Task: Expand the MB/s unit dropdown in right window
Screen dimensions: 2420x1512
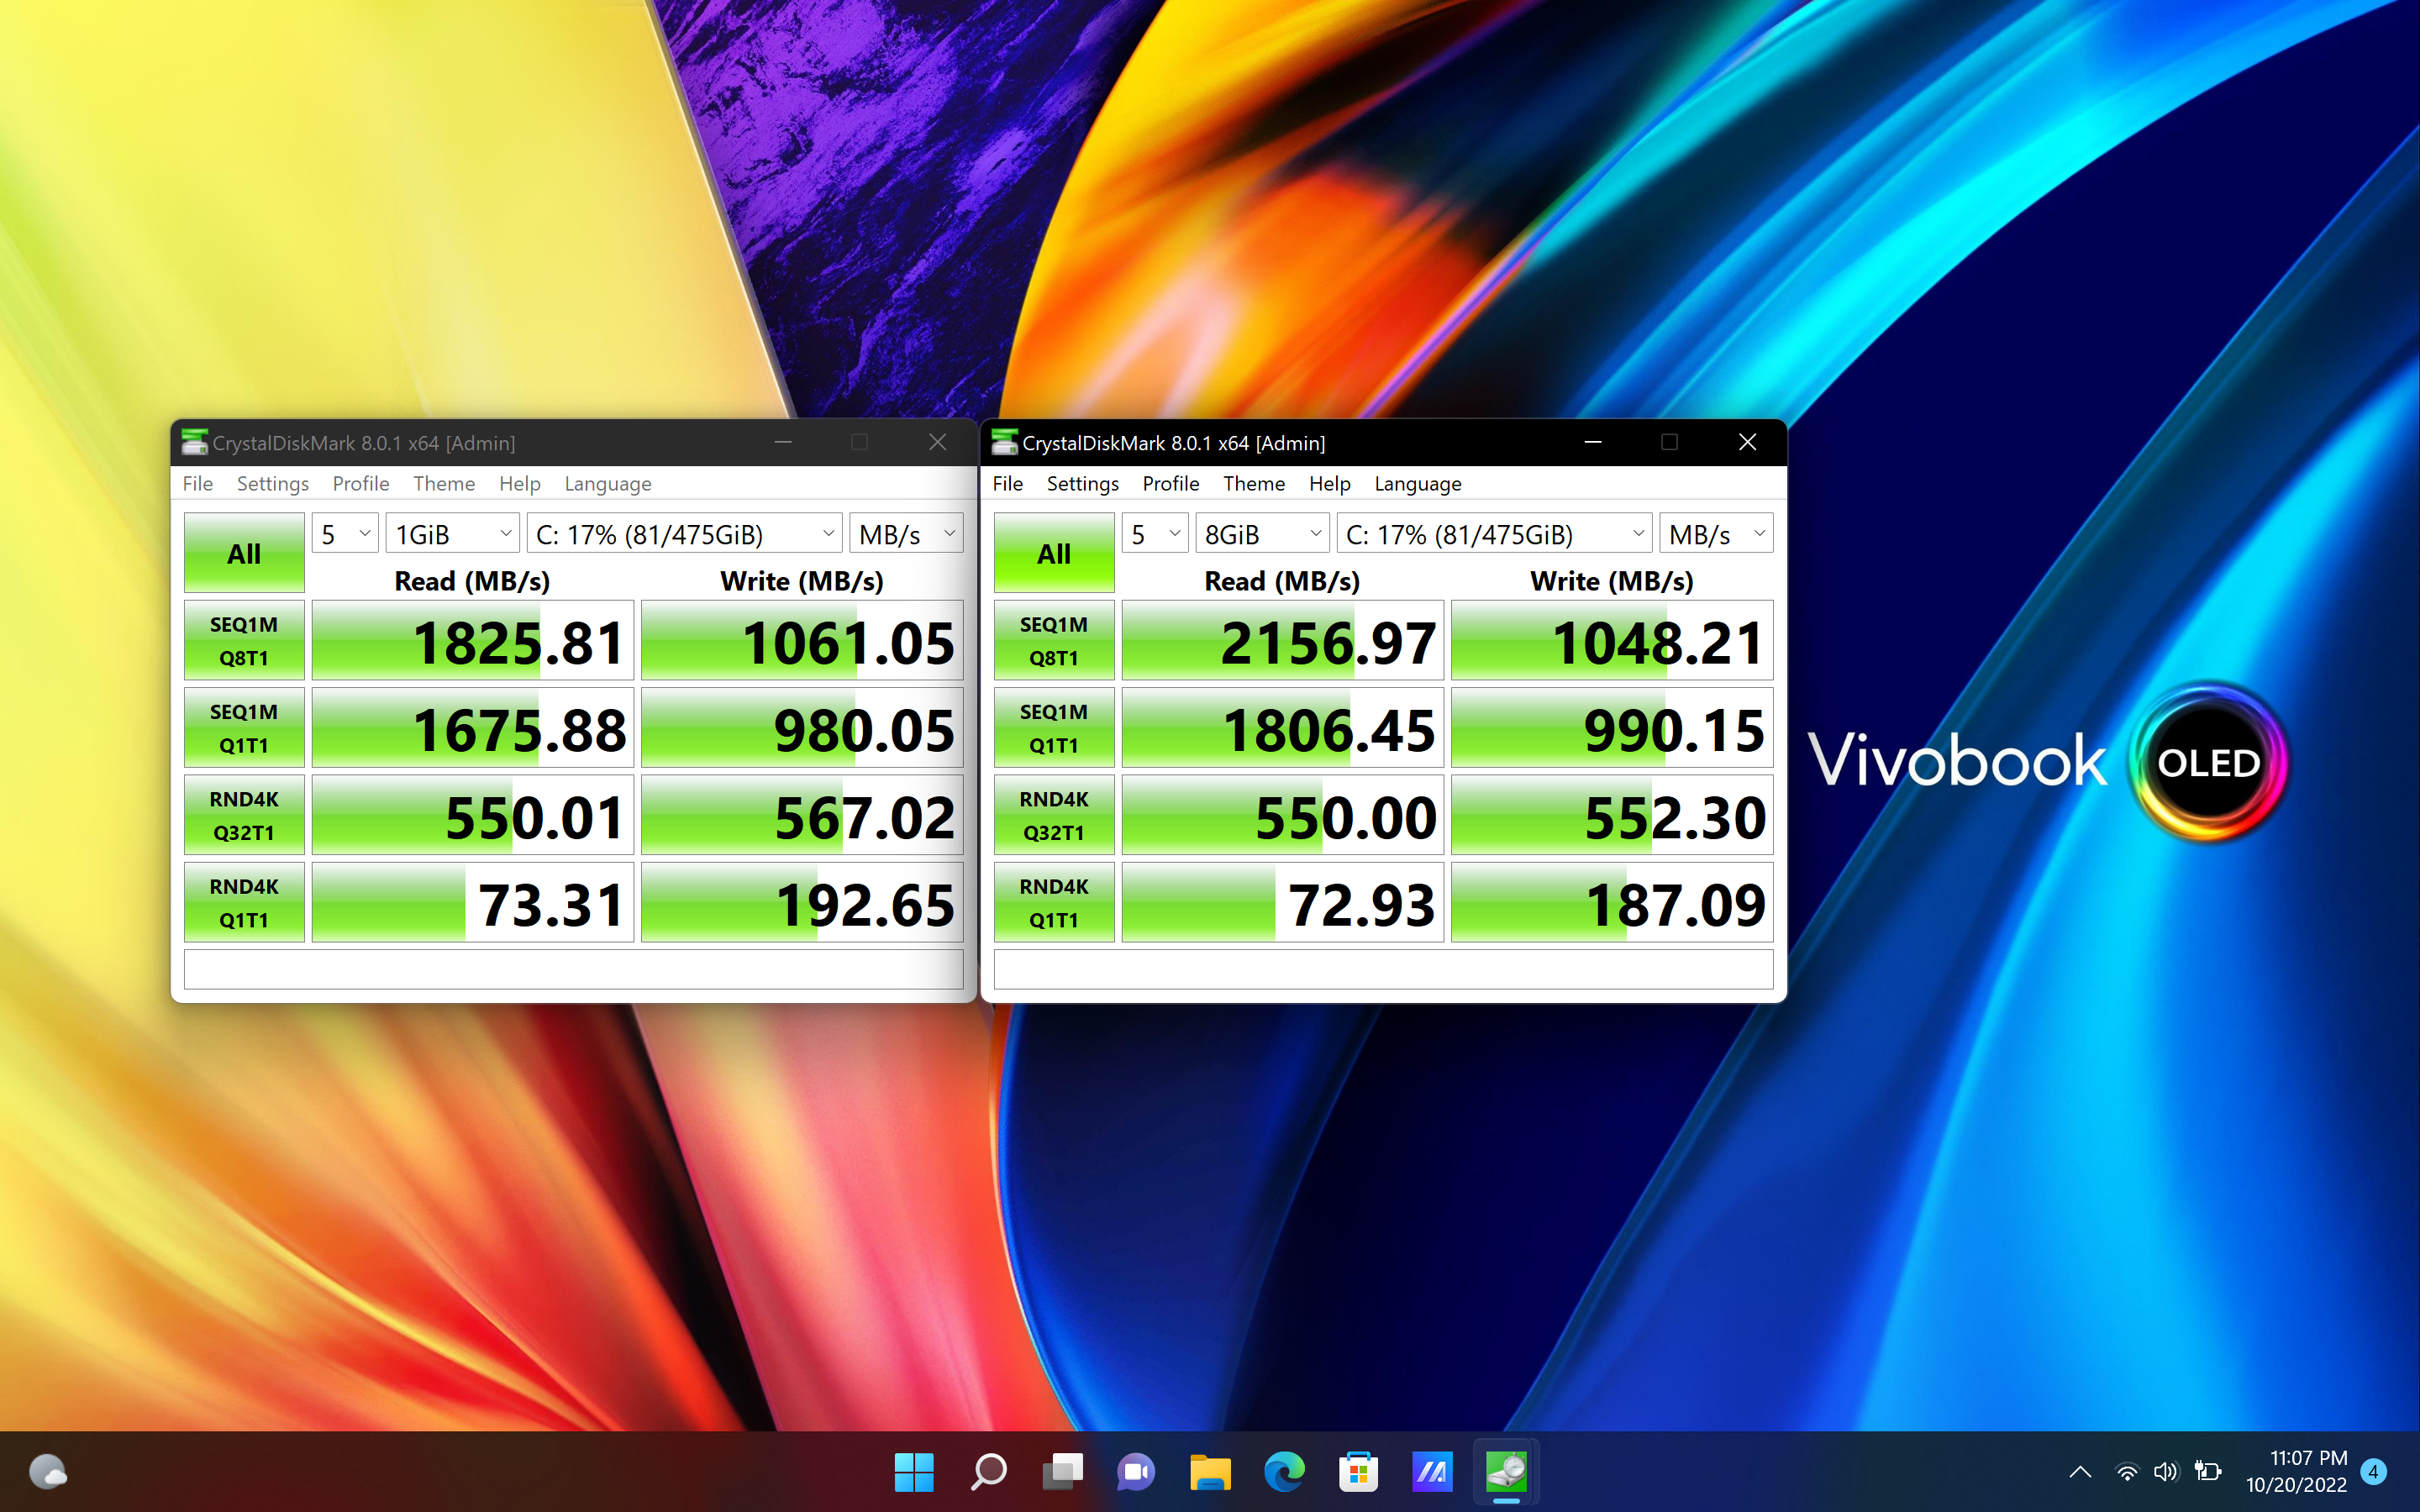Action: [1716, 534]
